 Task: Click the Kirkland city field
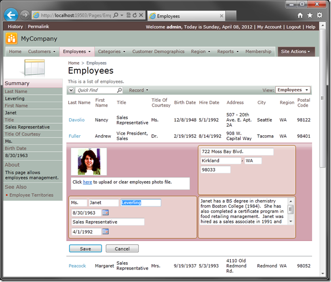click(221, 161)
